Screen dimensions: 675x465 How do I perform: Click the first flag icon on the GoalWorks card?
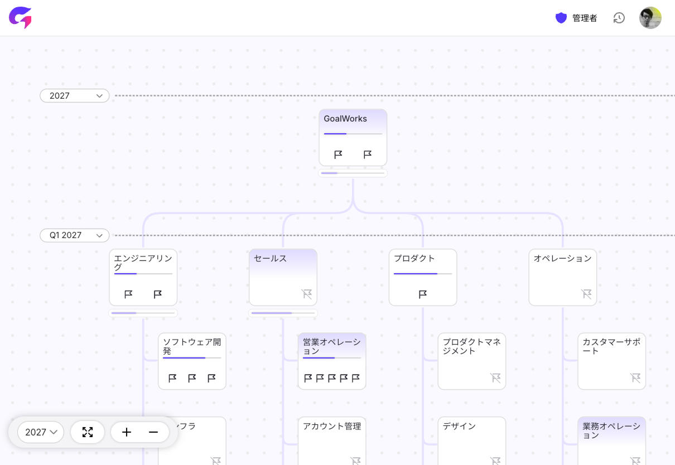click(x=338, y=154)
